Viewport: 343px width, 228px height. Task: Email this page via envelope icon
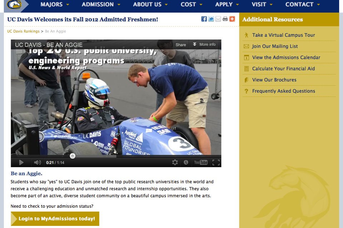[218, 19]
